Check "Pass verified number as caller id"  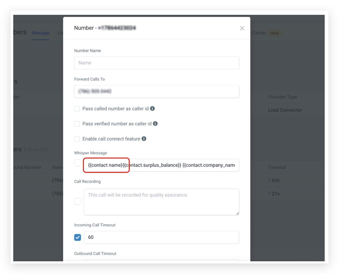tap(77, 124)
